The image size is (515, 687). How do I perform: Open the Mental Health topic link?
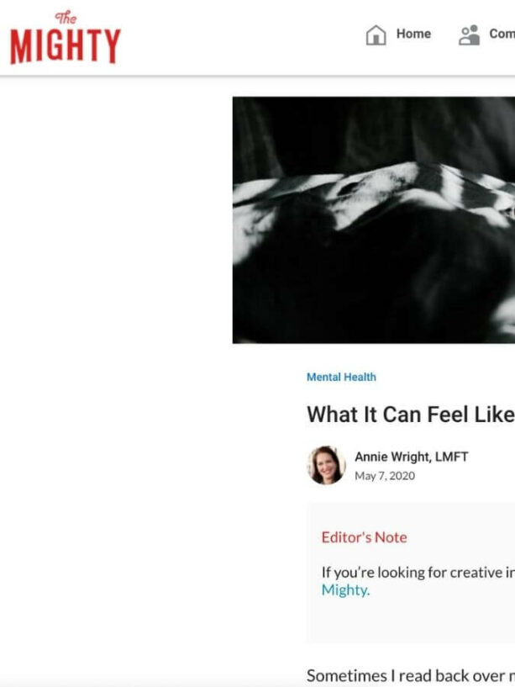341,377
